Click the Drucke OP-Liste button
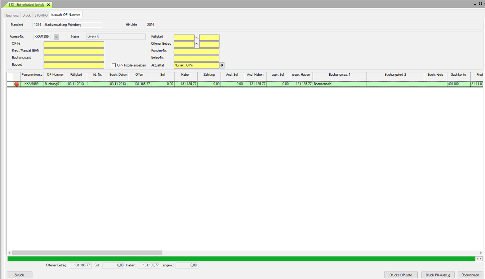Image resolution: width=485 pixels, height=279 pixels. (x=401, y=275)
